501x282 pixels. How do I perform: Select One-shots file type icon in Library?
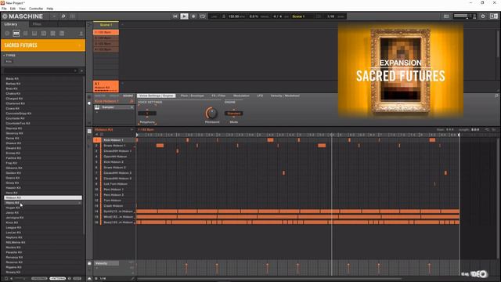pyautogui.click(x=62, y=33)
